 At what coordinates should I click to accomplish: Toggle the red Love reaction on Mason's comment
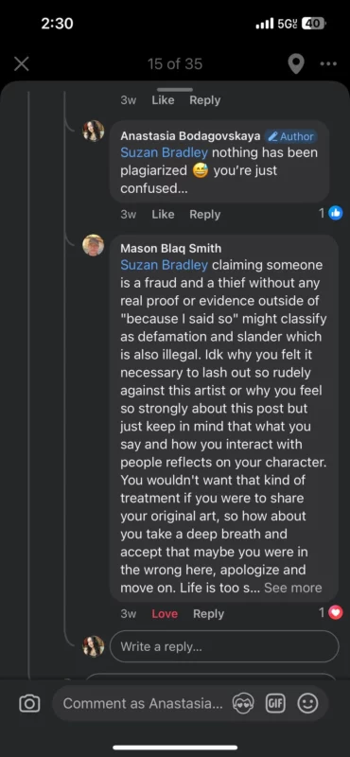(x=165, y=613)
